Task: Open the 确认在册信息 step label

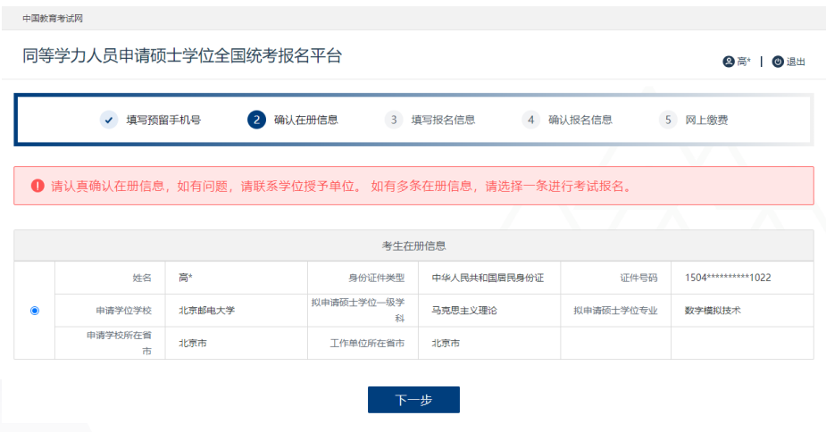Action: point(305,120)
